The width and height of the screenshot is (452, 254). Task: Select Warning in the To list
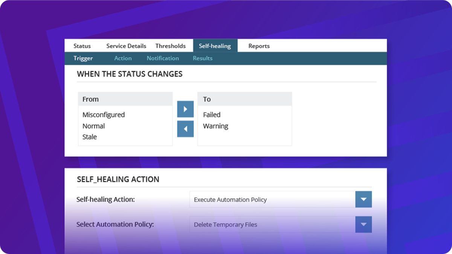tap(216, 126)
